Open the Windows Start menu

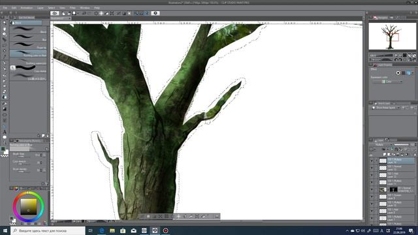pos(5,230)
